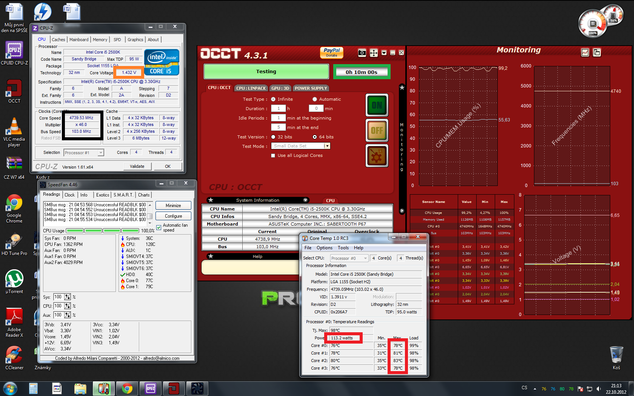Open OCCT settings with the gear icon

(377, 156)
